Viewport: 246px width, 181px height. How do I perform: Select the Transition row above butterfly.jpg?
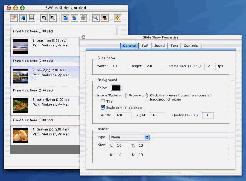click(45, 91)
